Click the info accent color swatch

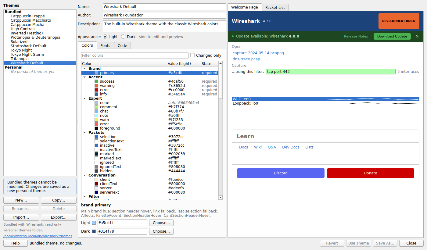[x=96, y=94]
